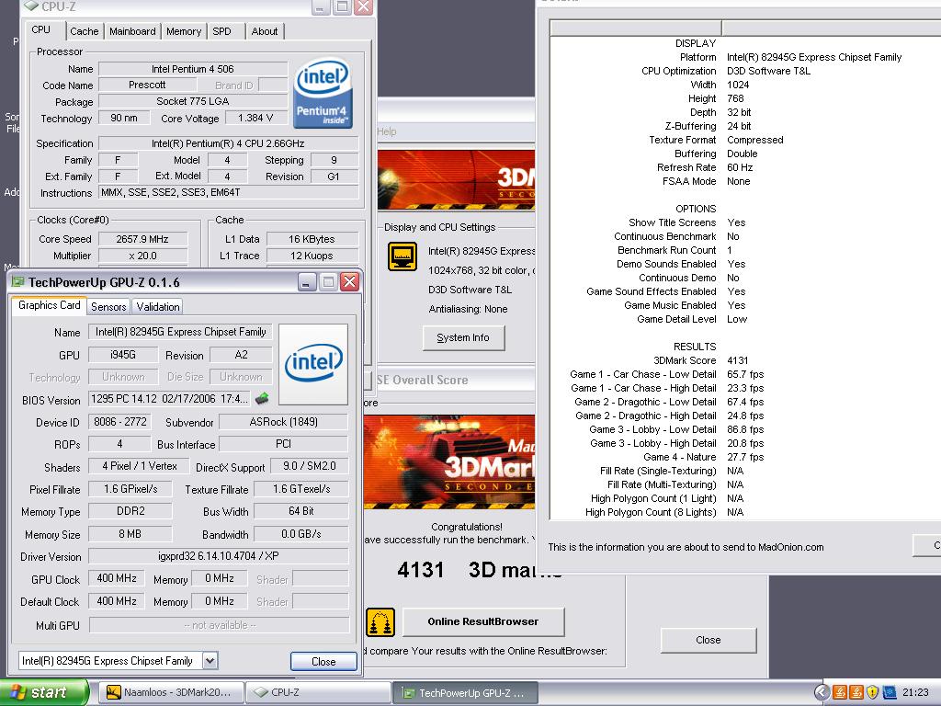The image size is (941, 706).
Task: Click the Device ID 8086 - 2772 field
Action: coord(120,422)
